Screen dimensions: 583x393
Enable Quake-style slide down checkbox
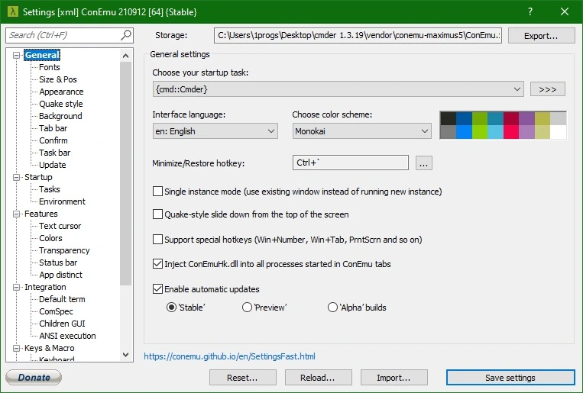157,214
